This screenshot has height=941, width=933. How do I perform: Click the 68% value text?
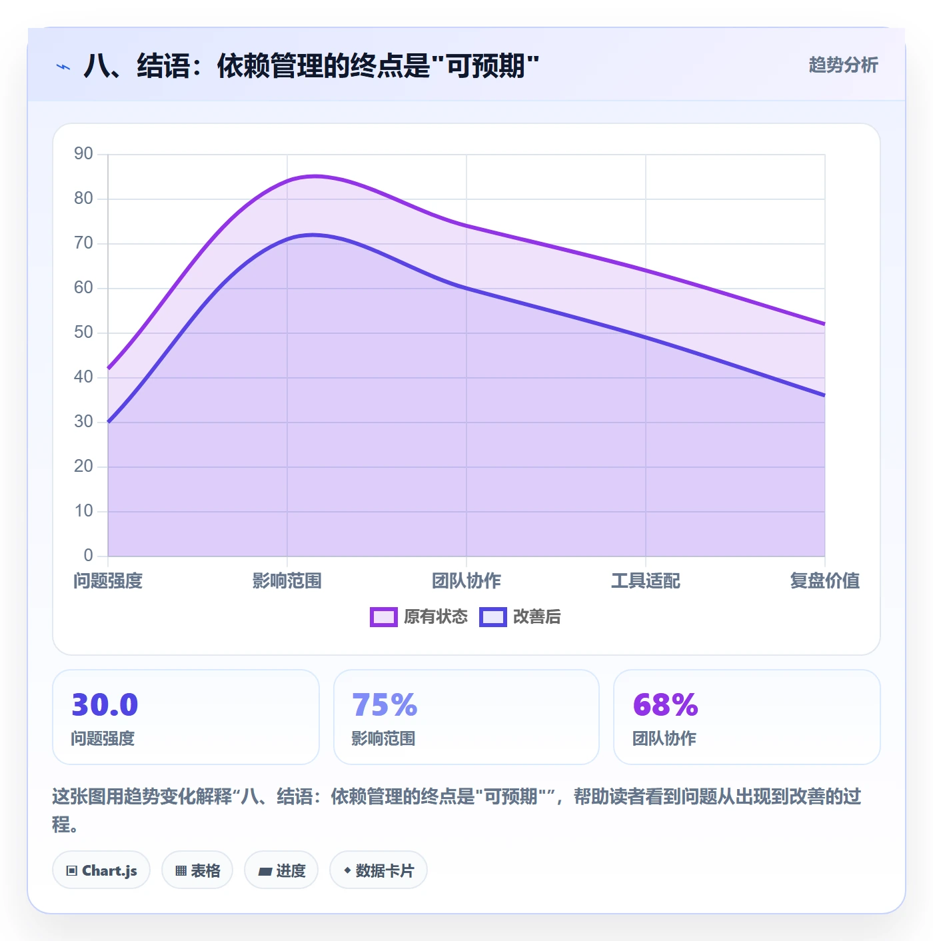coord(665,705)
